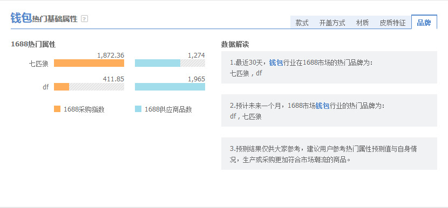Click the 钱包 link in first insight
Screen dimensions: 448x208
pyautogui.click(x=276, y=63)
